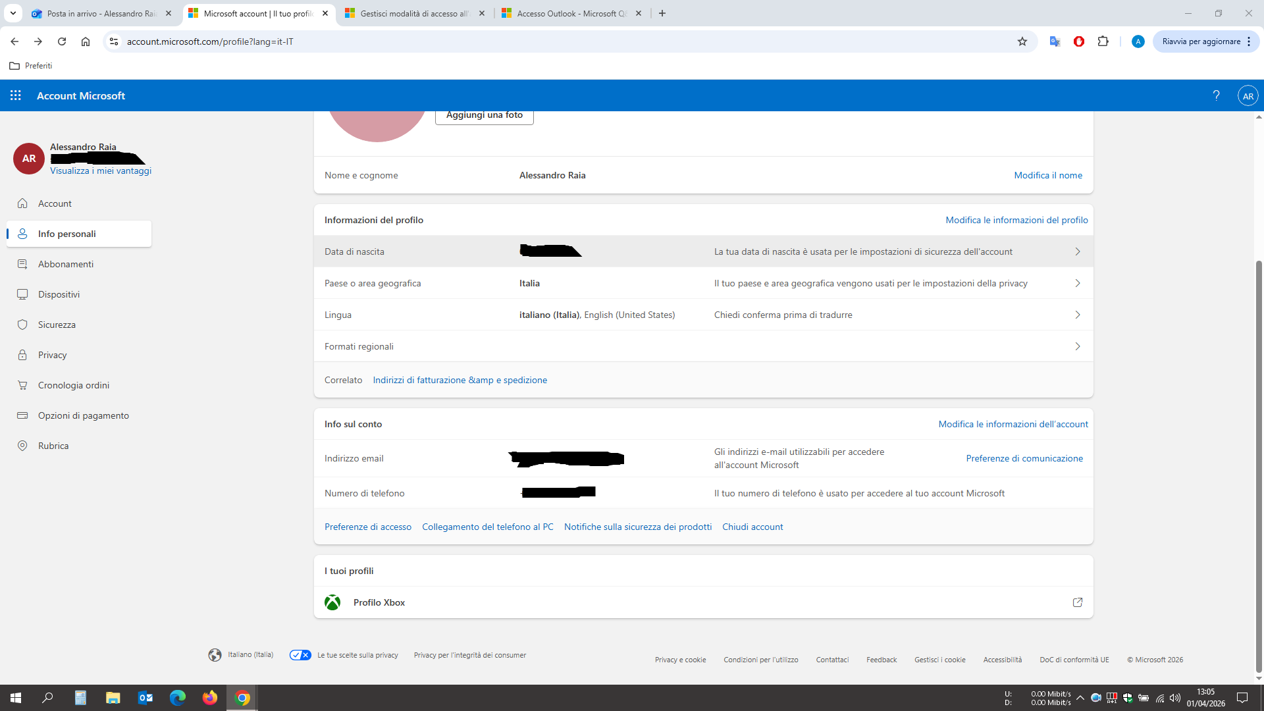Image resolution: width=1264 pixels, height=711 pixels.
Task: Open the Sicurezza section in sidebar
Action: pyautogui.click(x=79, y=325)
